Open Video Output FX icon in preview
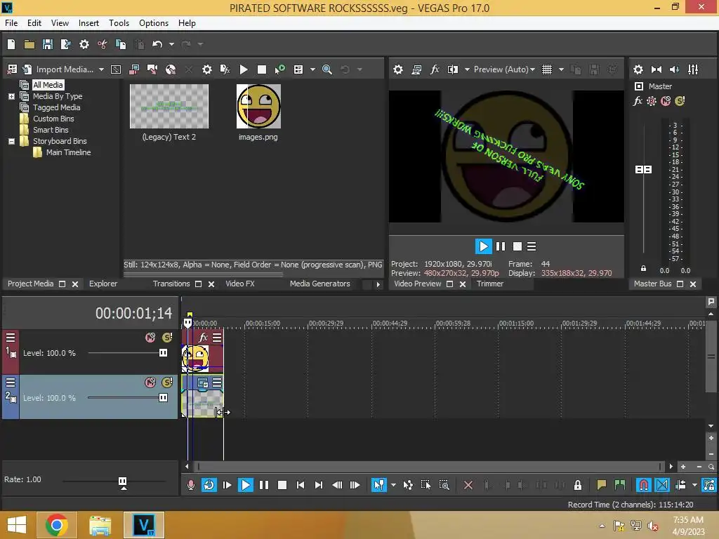719x539 pixels. pos(434,69)
